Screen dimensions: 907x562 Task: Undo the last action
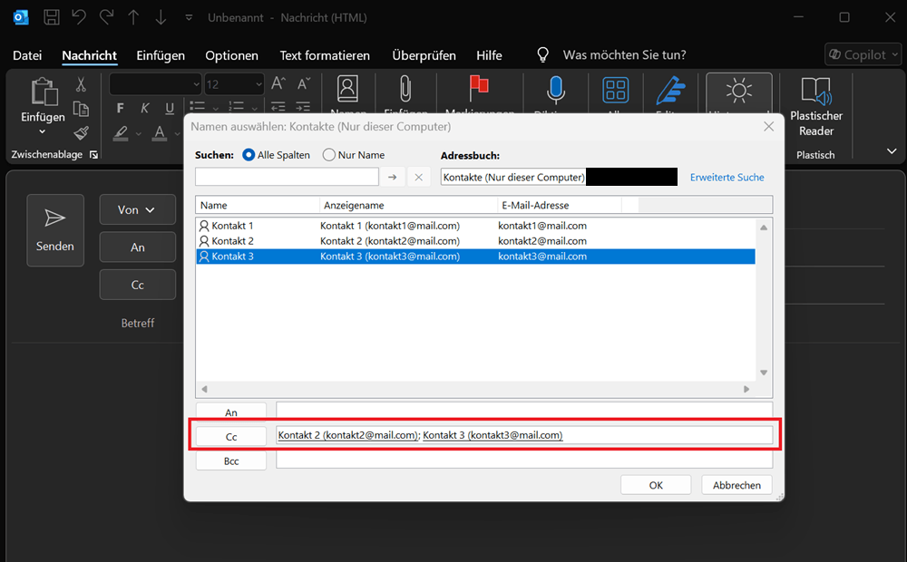pyautogui.click(x=79, y=17)
